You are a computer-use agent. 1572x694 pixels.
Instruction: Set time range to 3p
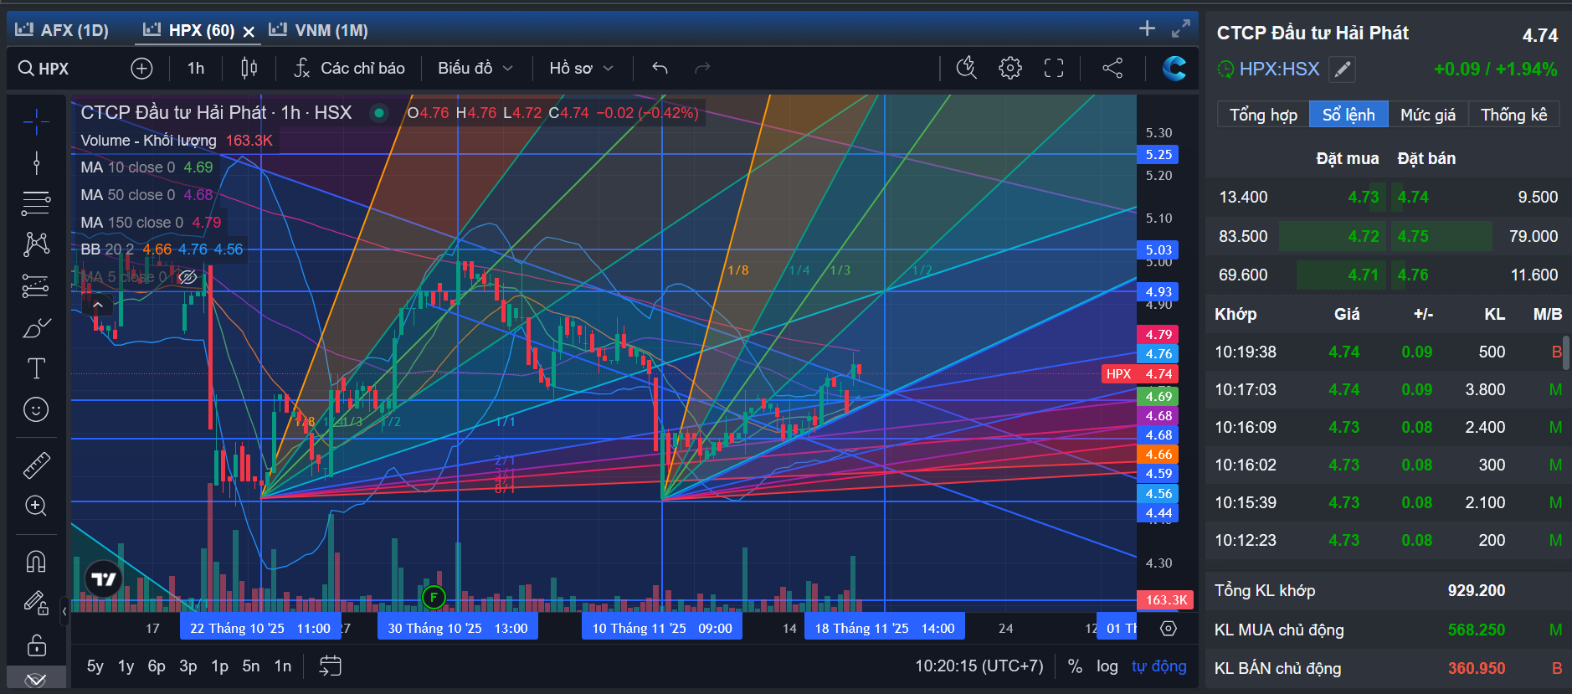188,666
